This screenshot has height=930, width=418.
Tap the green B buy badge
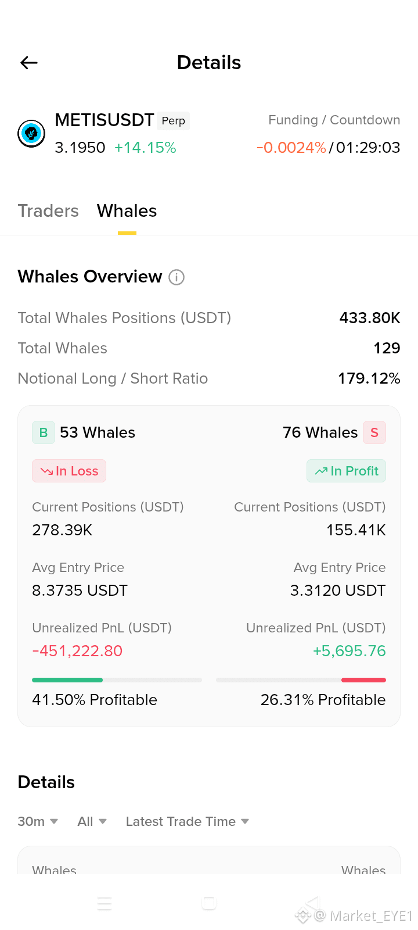click(44, 432)
